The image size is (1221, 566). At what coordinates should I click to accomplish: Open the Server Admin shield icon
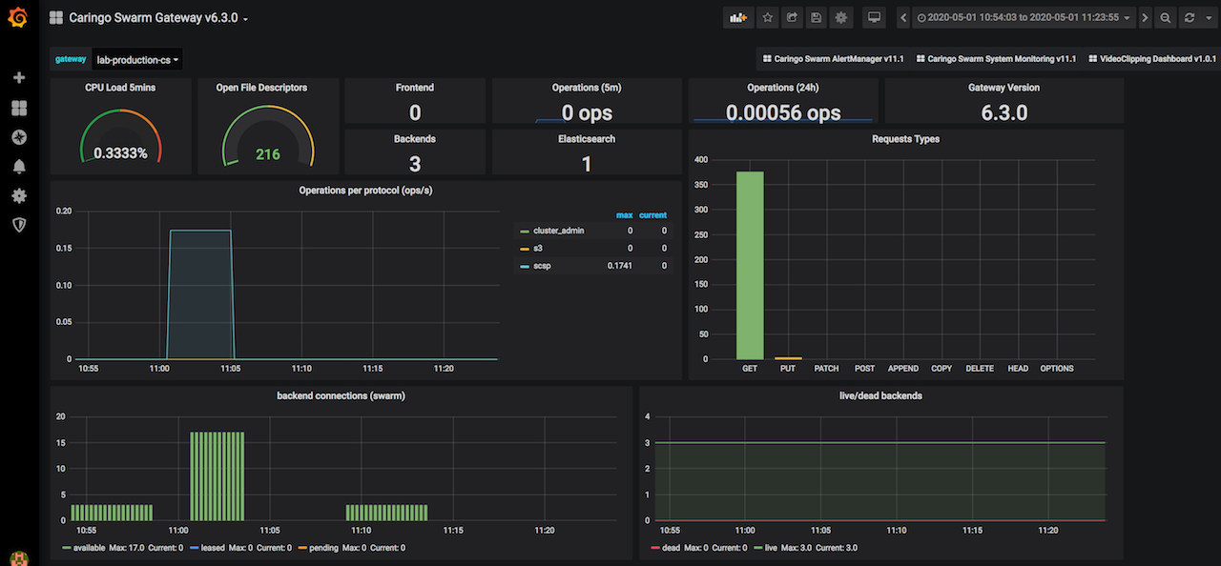19,225
